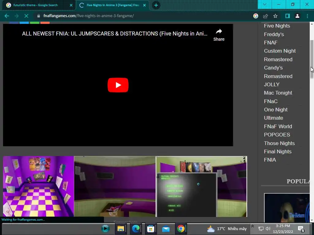
Task: Select the POPGOES sidebar link
Action: point(277,135)
